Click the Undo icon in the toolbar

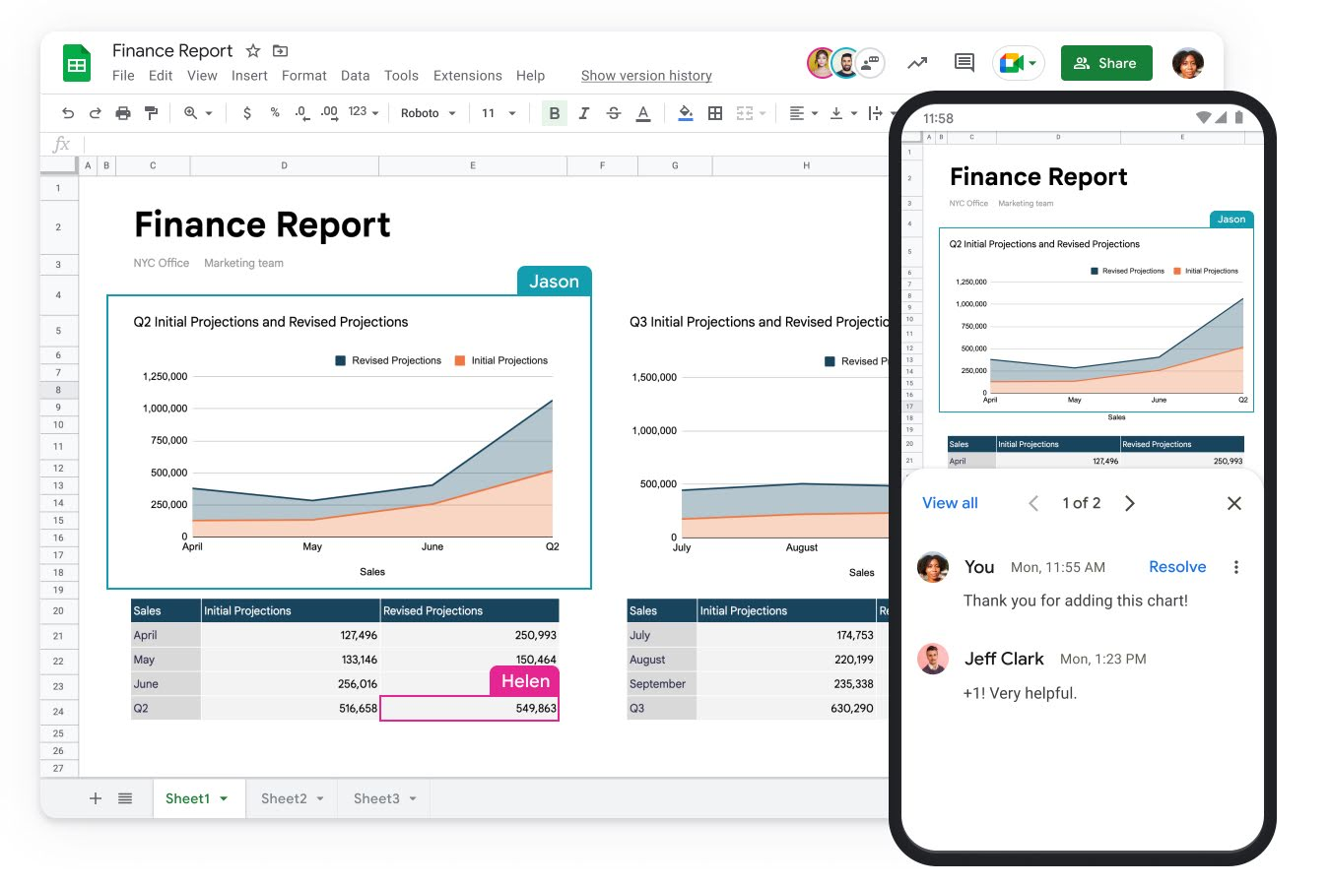(x=67, y=112)
